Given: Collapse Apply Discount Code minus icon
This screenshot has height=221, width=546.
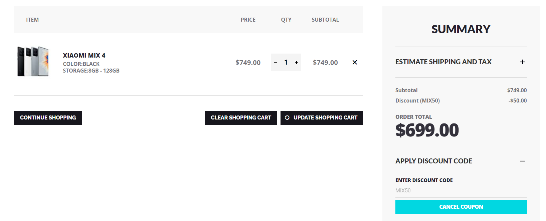Looking at the screenshot, I should 522,161.
